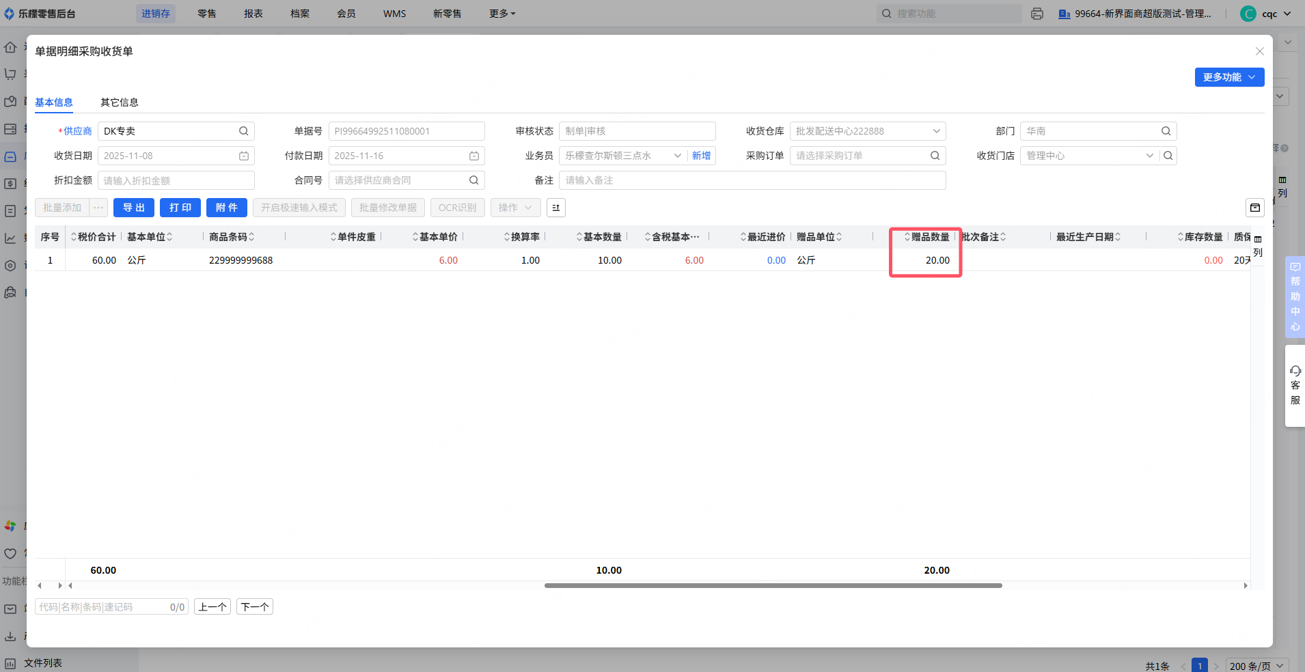The width and height of the screenshot is (1305, 672).
Task: Click the heart favorites sidebar icon
Action: coord(10,554)
